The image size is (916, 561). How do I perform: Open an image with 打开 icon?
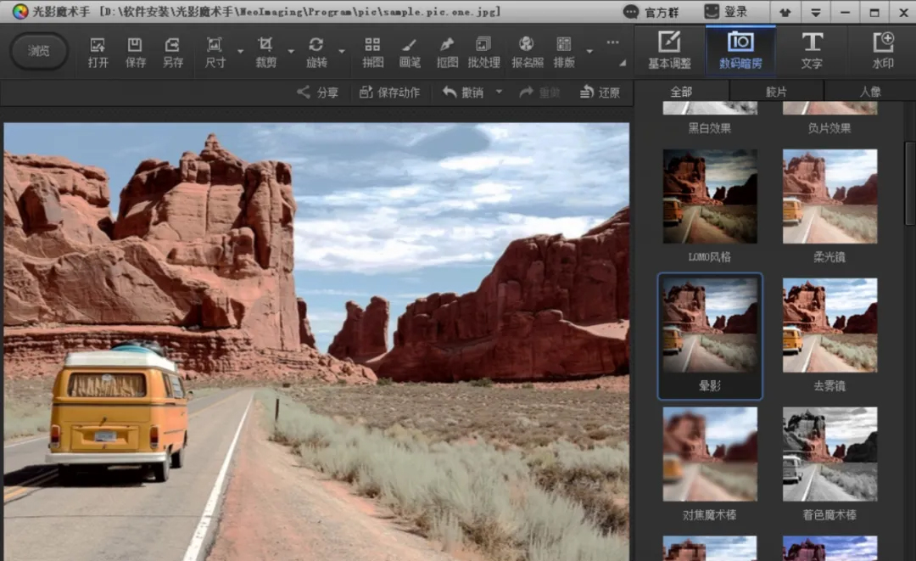[x=98, y=52]
